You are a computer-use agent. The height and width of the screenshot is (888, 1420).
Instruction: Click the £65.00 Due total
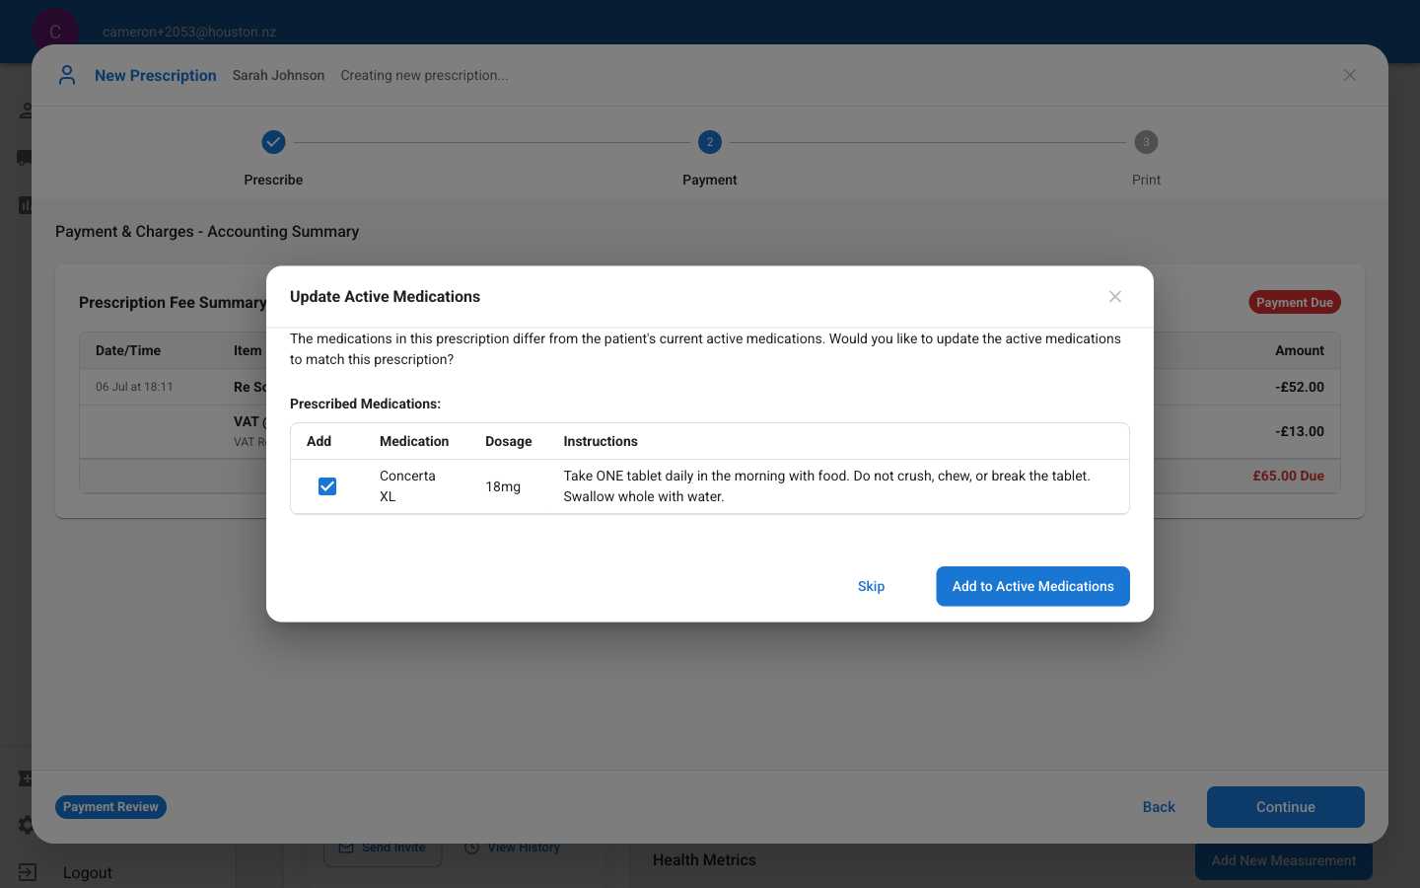click(1289, 476)
